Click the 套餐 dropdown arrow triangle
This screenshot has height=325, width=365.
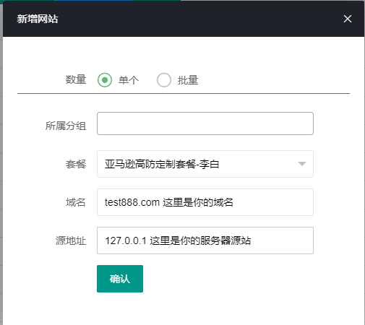click(x=302, y=164)
